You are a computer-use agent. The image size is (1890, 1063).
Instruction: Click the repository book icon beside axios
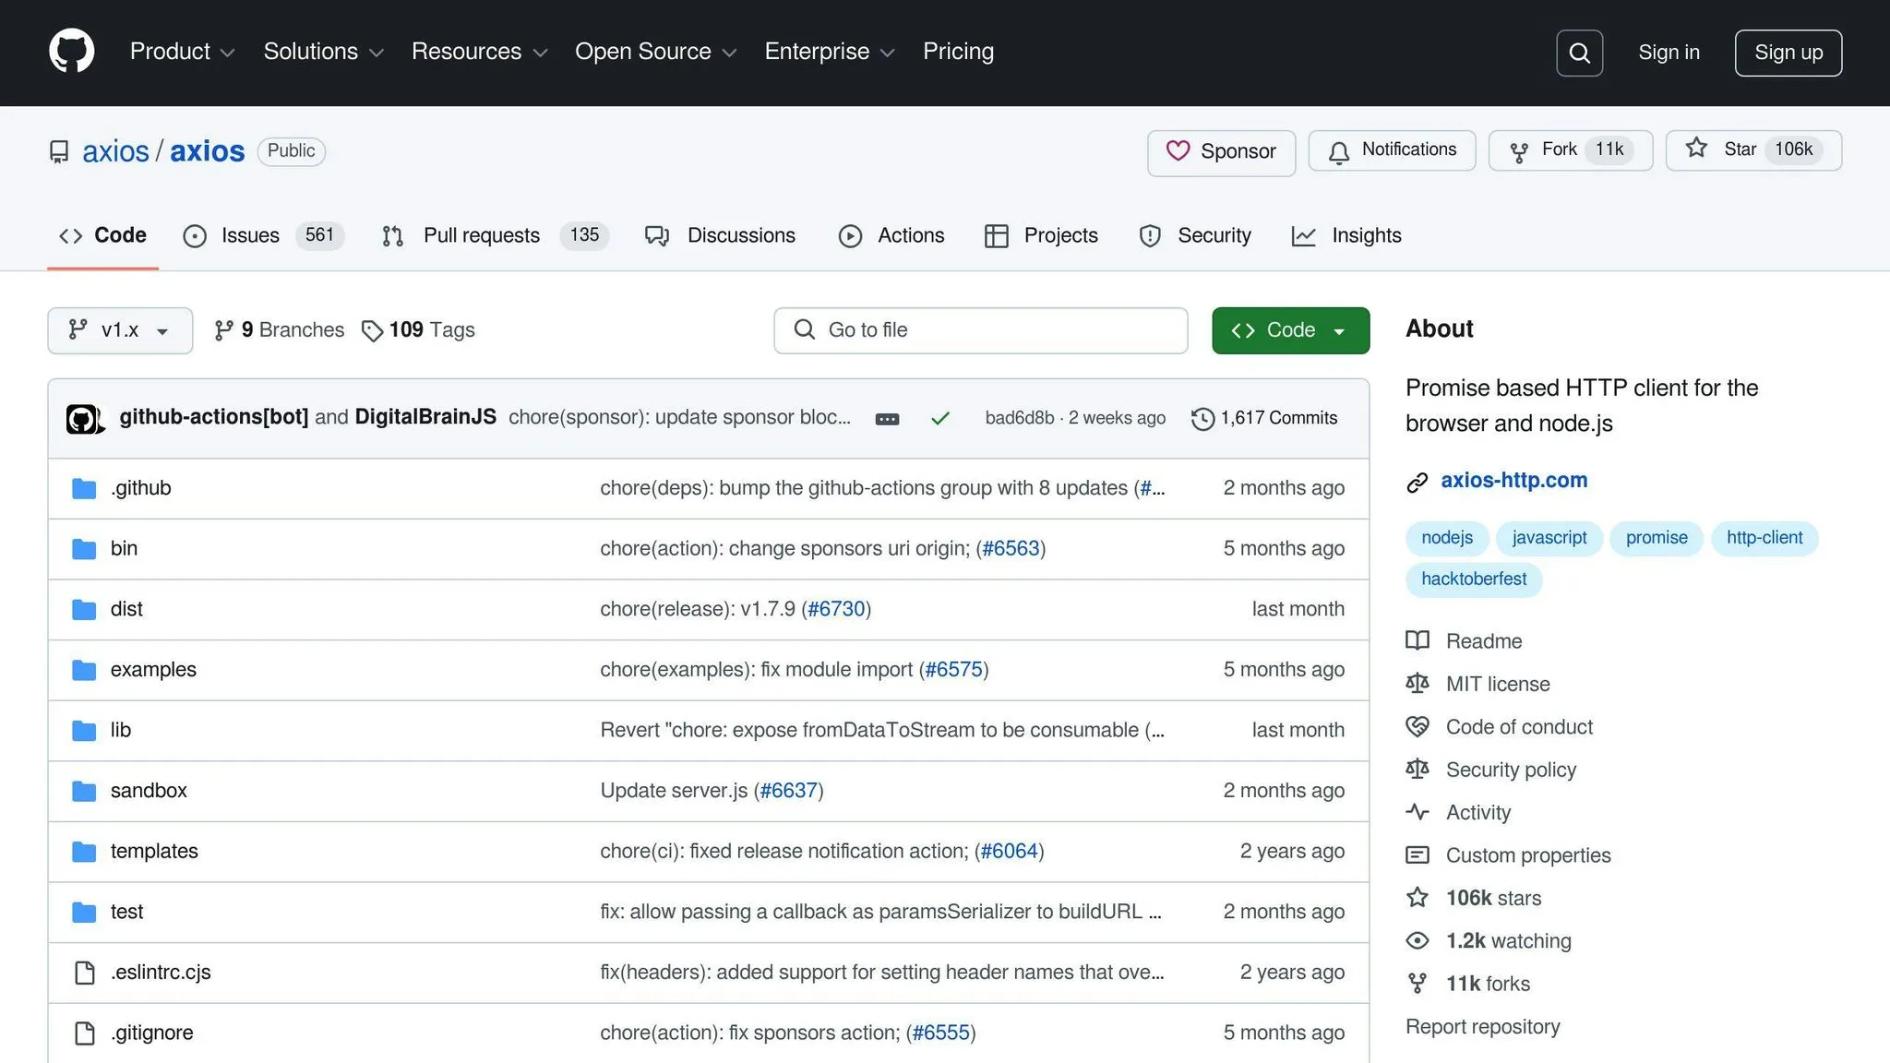tap(59, 151)
